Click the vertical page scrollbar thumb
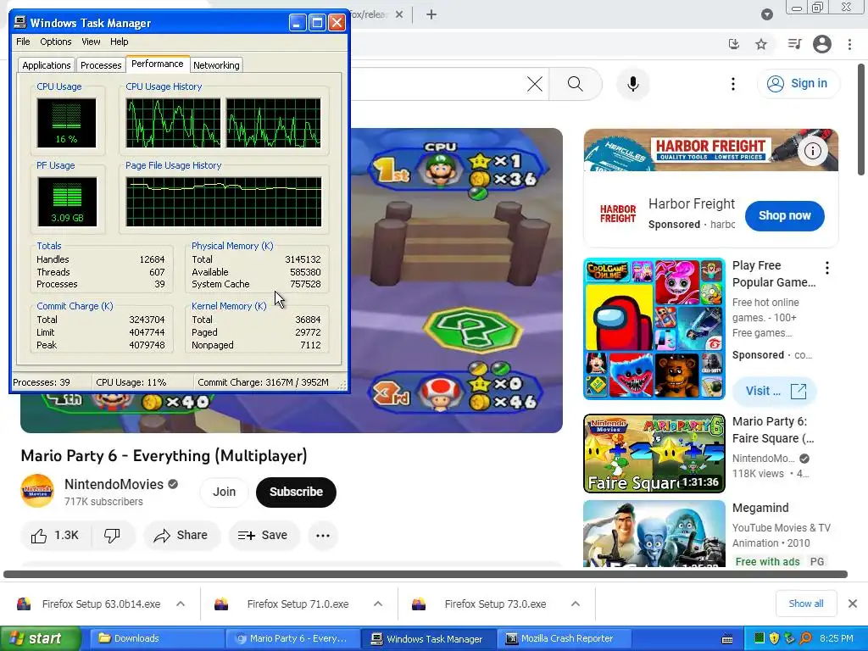Image resolution: width=868 pixels, height=651 pixels. pos(861,120)
